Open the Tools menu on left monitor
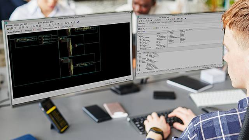Image resolution: width=249 pixels, height=140 pixels. (40, 23)
